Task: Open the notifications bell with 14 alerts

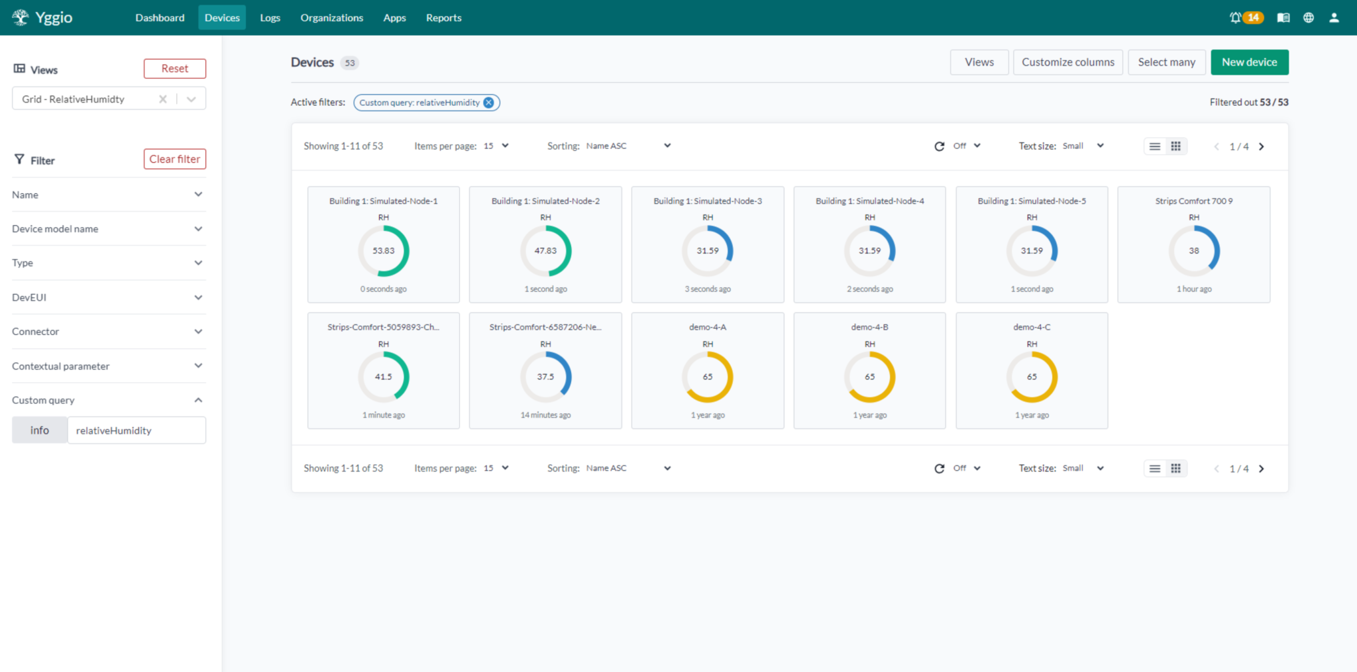Action: 1238,17
